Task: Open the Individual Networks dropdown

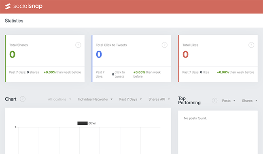Action: 95,99
